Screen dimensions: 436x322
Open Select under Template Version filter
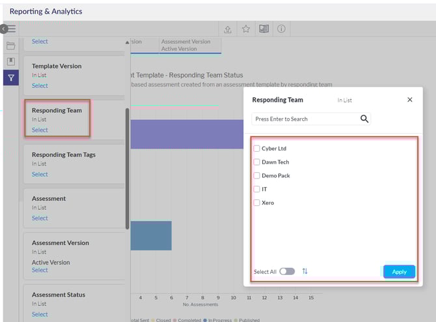40,85
